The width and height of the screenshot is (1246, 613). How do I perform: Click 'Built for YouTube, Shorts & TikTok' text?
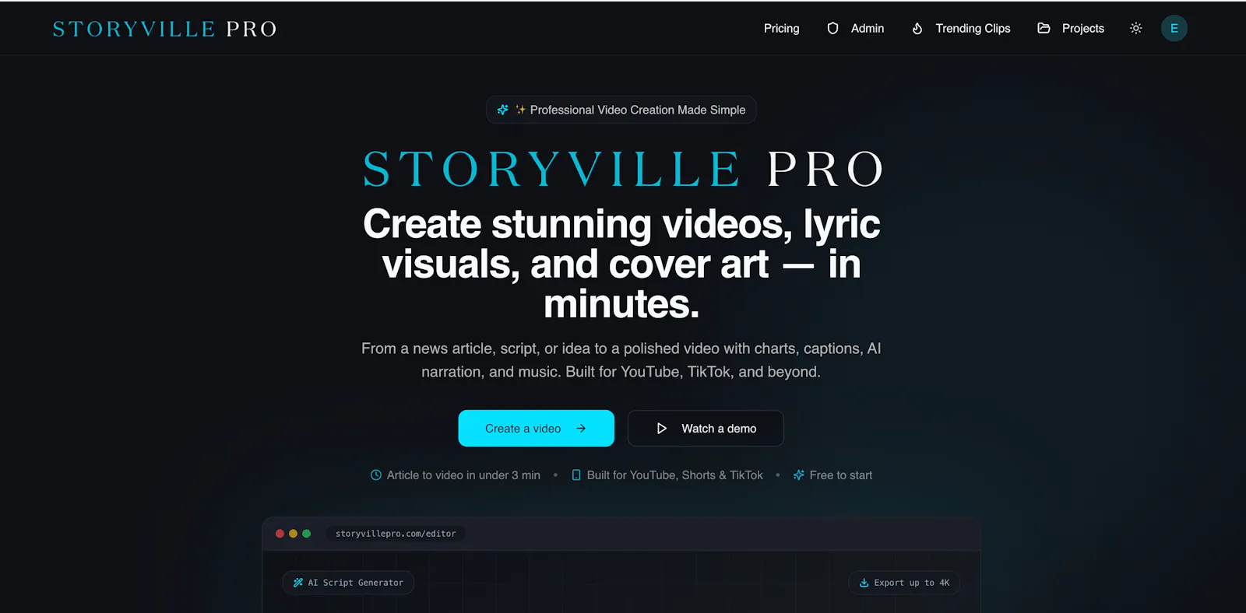coord(675,475)
